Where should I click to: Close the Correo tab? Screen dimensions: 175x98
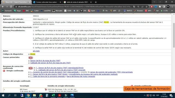[x=60, y=2]
